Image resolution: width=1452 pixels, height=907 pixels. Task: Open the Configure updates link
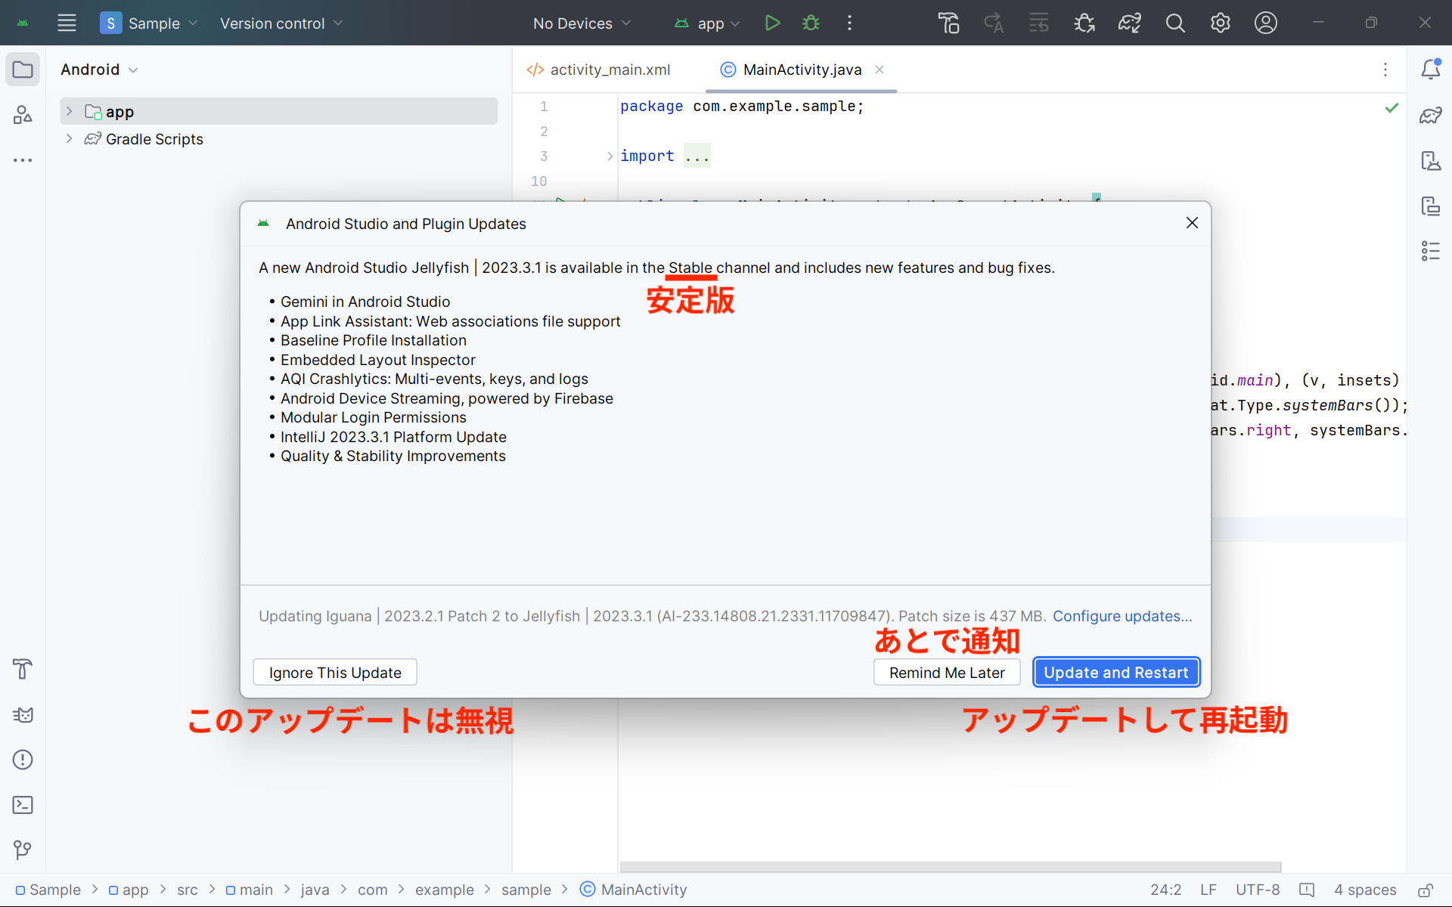[x=1122, y=616]
